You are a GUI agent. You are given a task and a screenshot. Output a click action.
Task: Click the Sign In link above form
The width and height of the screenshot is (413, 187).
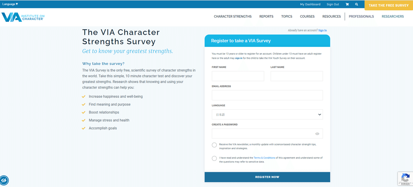322,31
